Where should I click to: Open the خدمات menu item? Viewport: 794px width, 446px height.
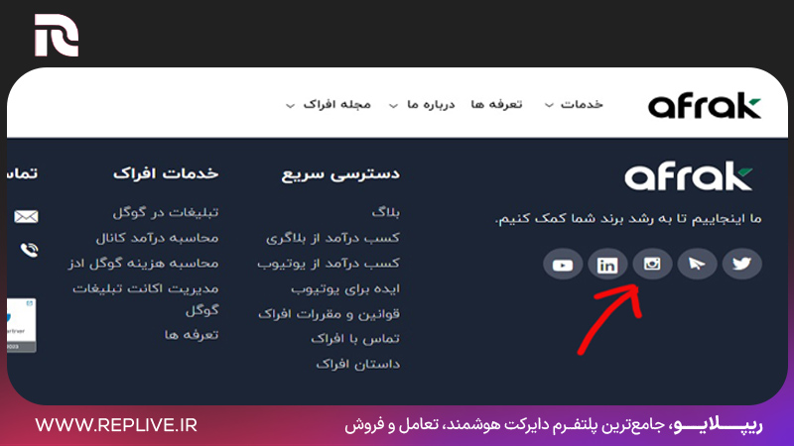coord(582,104)
